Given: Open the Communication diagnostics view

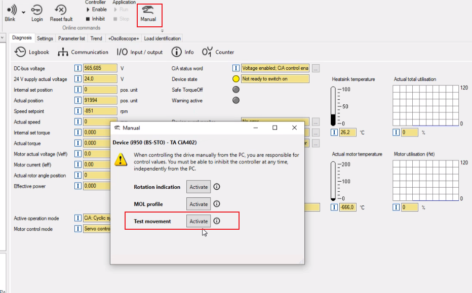Looking at the screenshot, I should pyautogui.click(x=83, y=52).
